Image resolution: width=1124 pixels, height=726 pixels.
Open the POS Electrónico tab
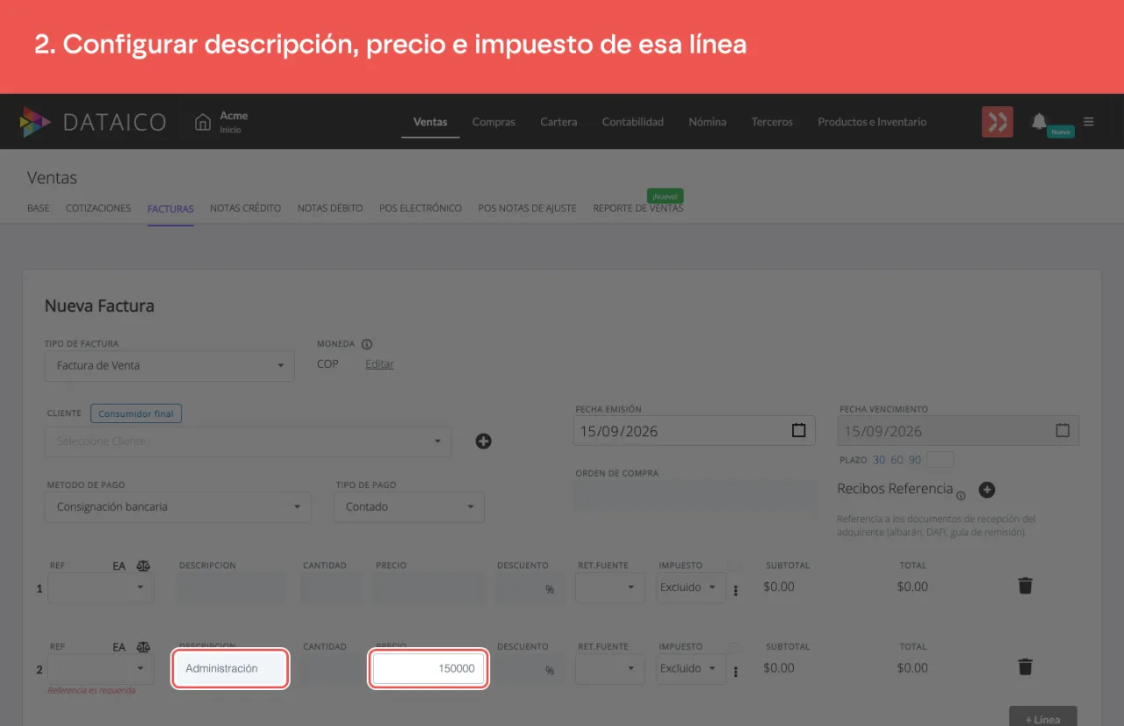[x=421, y=208]
